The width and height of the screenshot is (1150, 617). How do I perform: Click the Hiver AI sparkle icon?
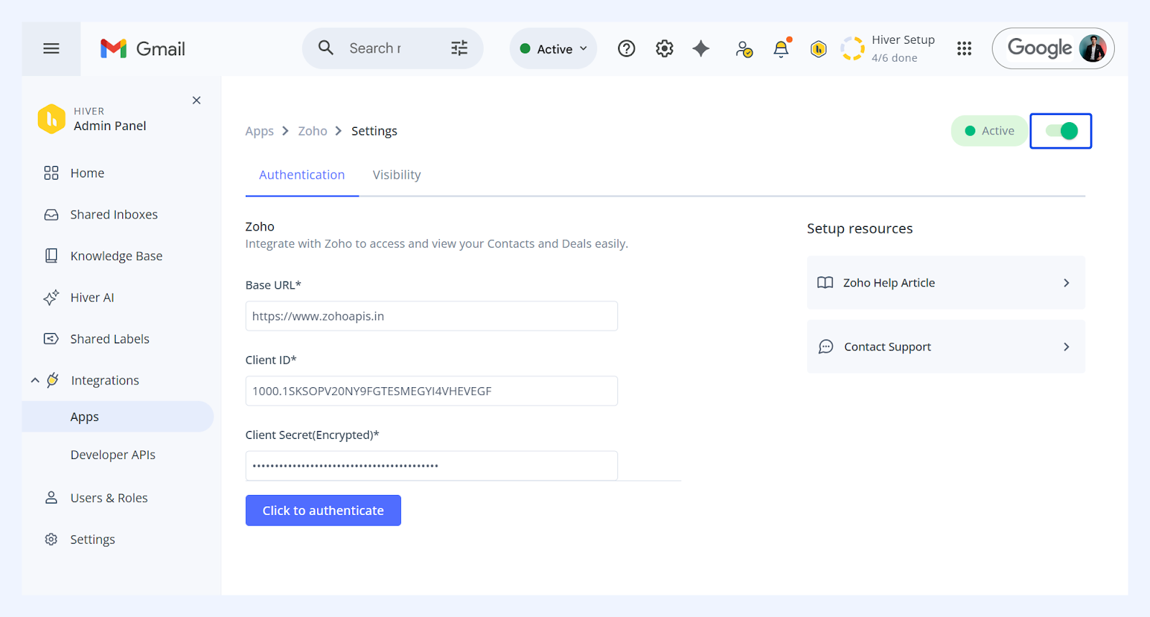[51, 297]
